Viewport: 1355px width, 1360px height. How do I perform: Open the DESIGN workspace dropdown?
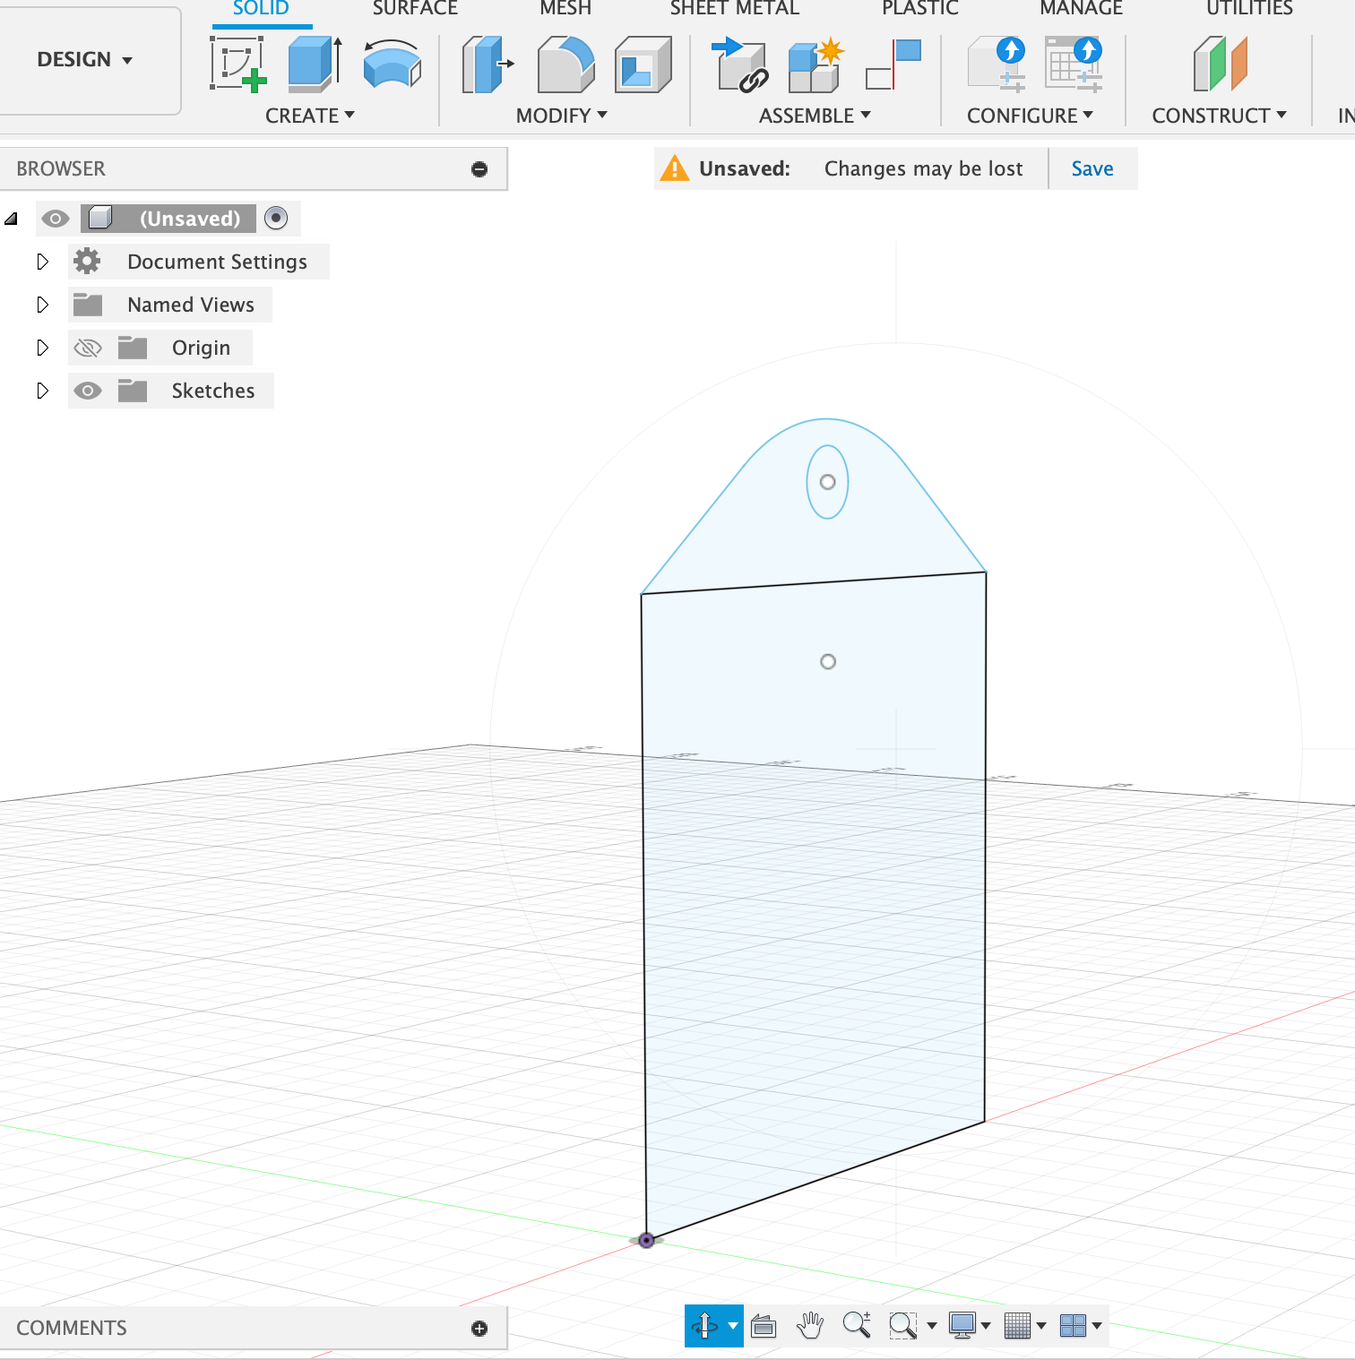point(85,60)
